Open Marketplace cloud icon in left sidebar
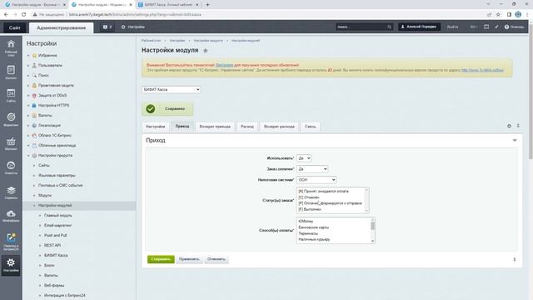533x300 pixels. (x=11, y=216)
